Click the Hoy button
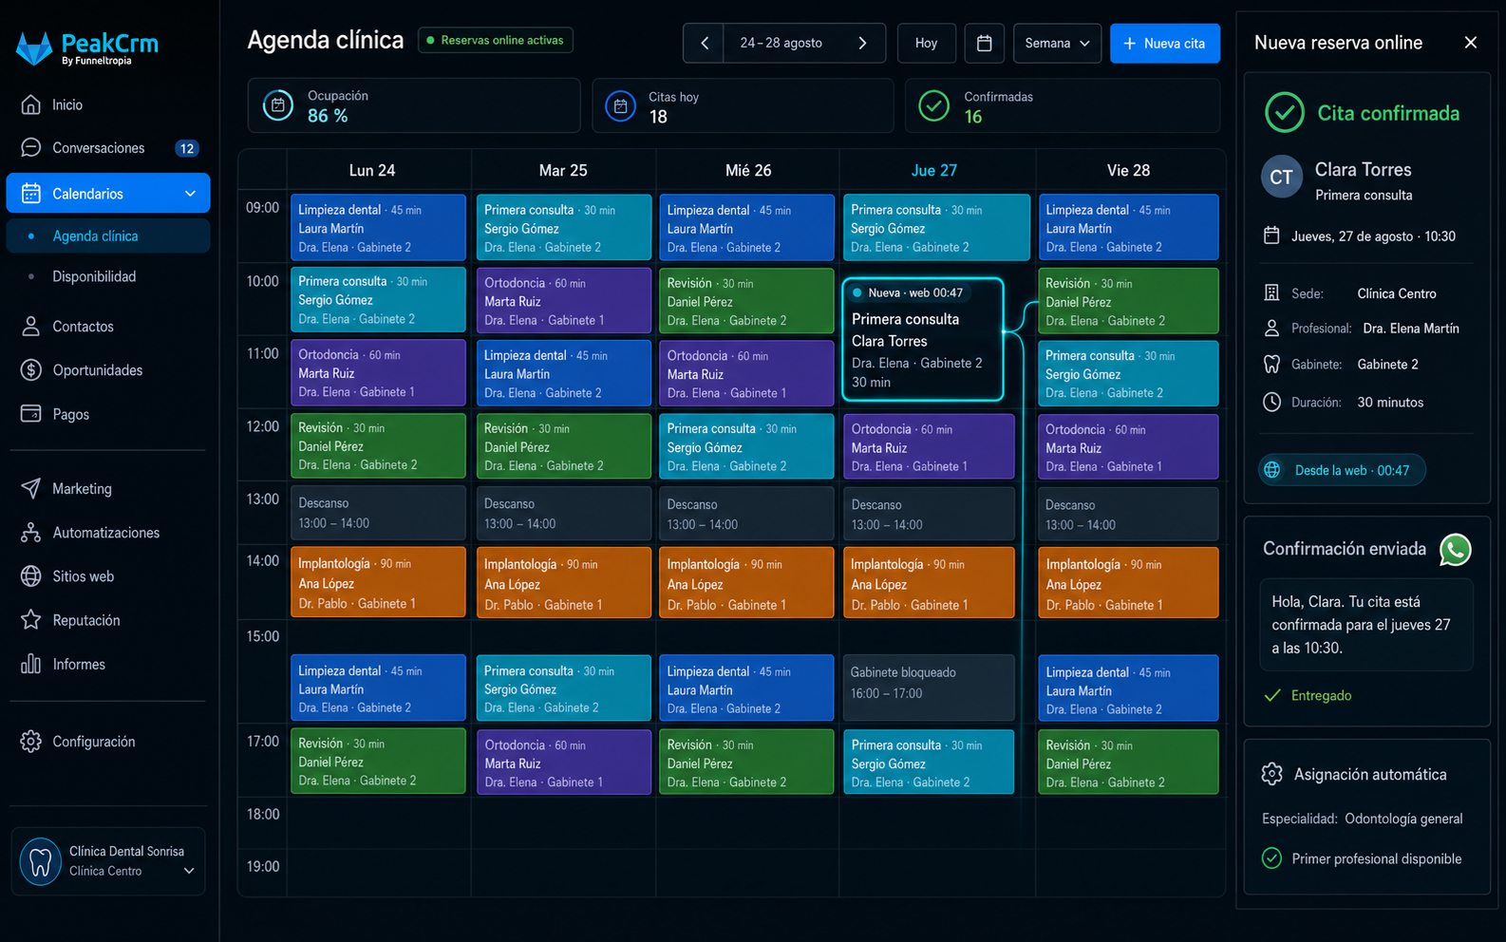Screen dimensions: 1506x942 pyautogui.click(x=926, y=44)
